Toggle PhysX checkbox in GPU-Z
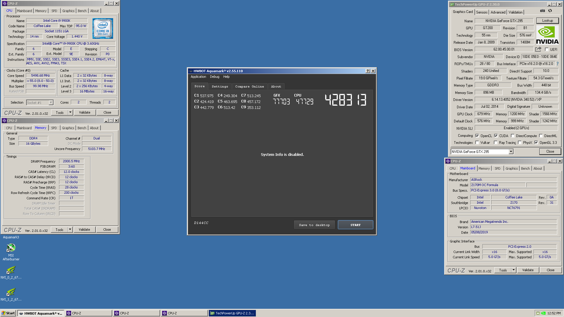This screenshot has height=317, width=564. [x=520, y=143]
